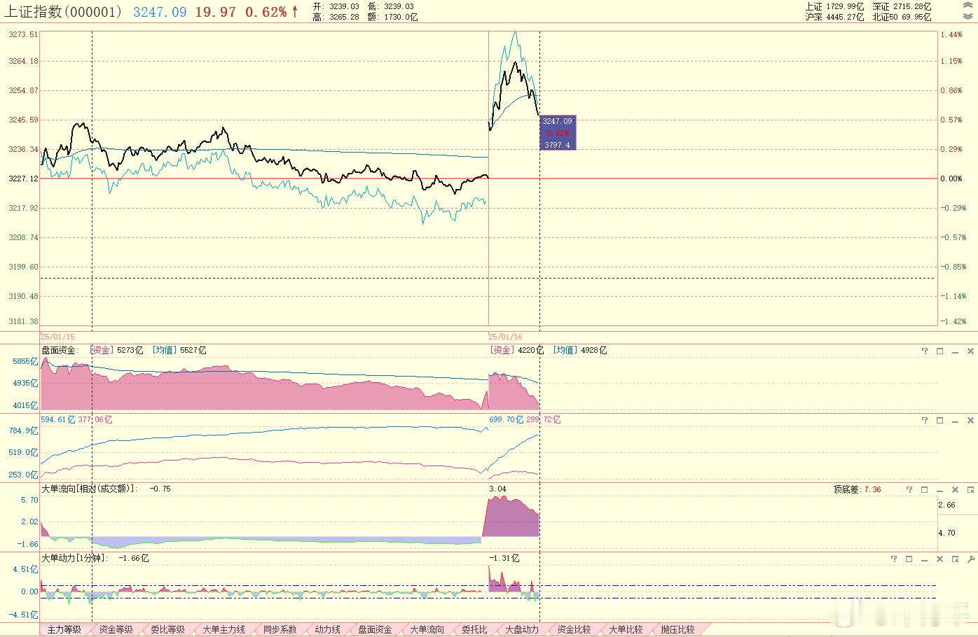Open the 同步系数 tab
The height and width of the screenshot is (637, 978).
280,629
